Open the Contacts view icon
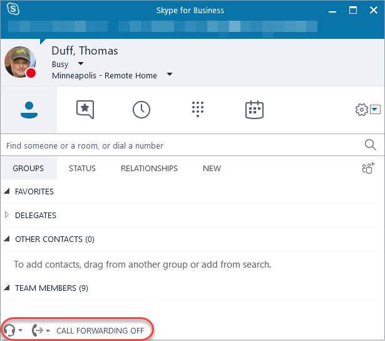385x341 pixels. point(29,110)
